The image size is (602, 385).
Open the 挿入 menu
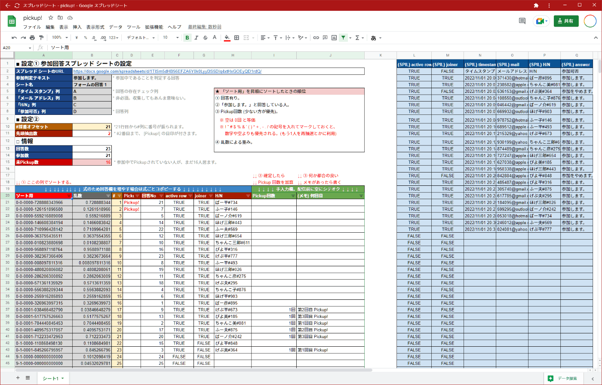pyautogui.click(x=77, y=27)
